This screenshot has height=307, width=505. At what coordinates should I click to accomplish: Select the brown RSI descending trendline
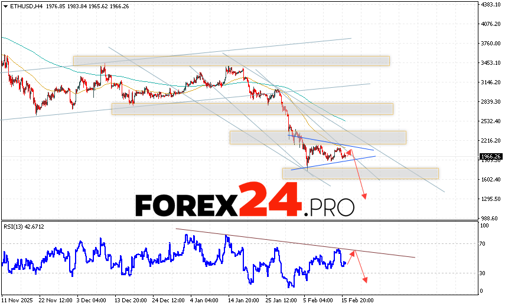[x=295, y=243]
